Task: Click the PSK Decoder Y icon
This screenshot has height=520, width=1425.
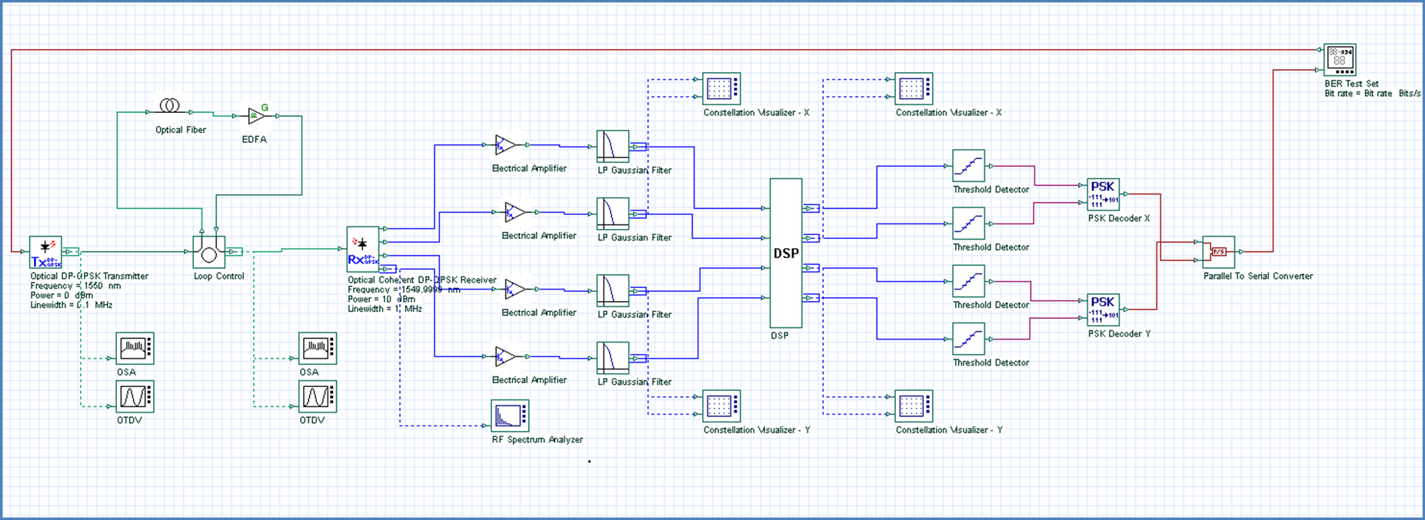Action: 1103,310
